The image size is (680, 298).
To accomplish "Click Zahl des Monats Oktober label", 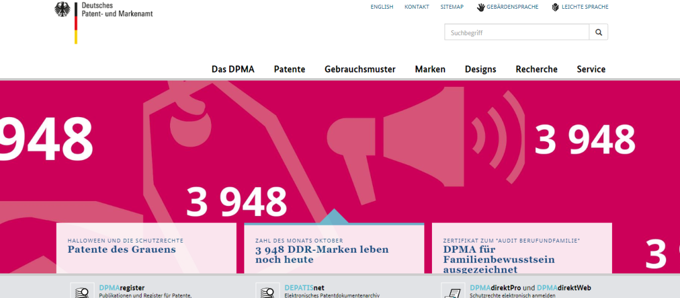I will click(x=299, y=240).
